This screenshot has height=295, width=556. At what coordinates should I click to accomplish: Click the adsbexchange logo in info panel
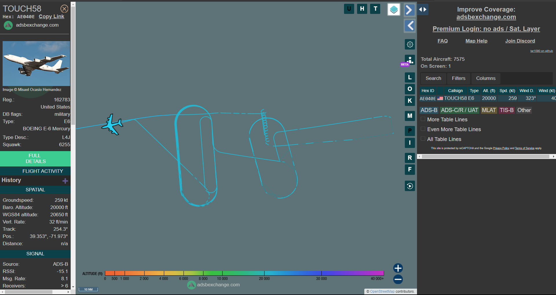8,25
